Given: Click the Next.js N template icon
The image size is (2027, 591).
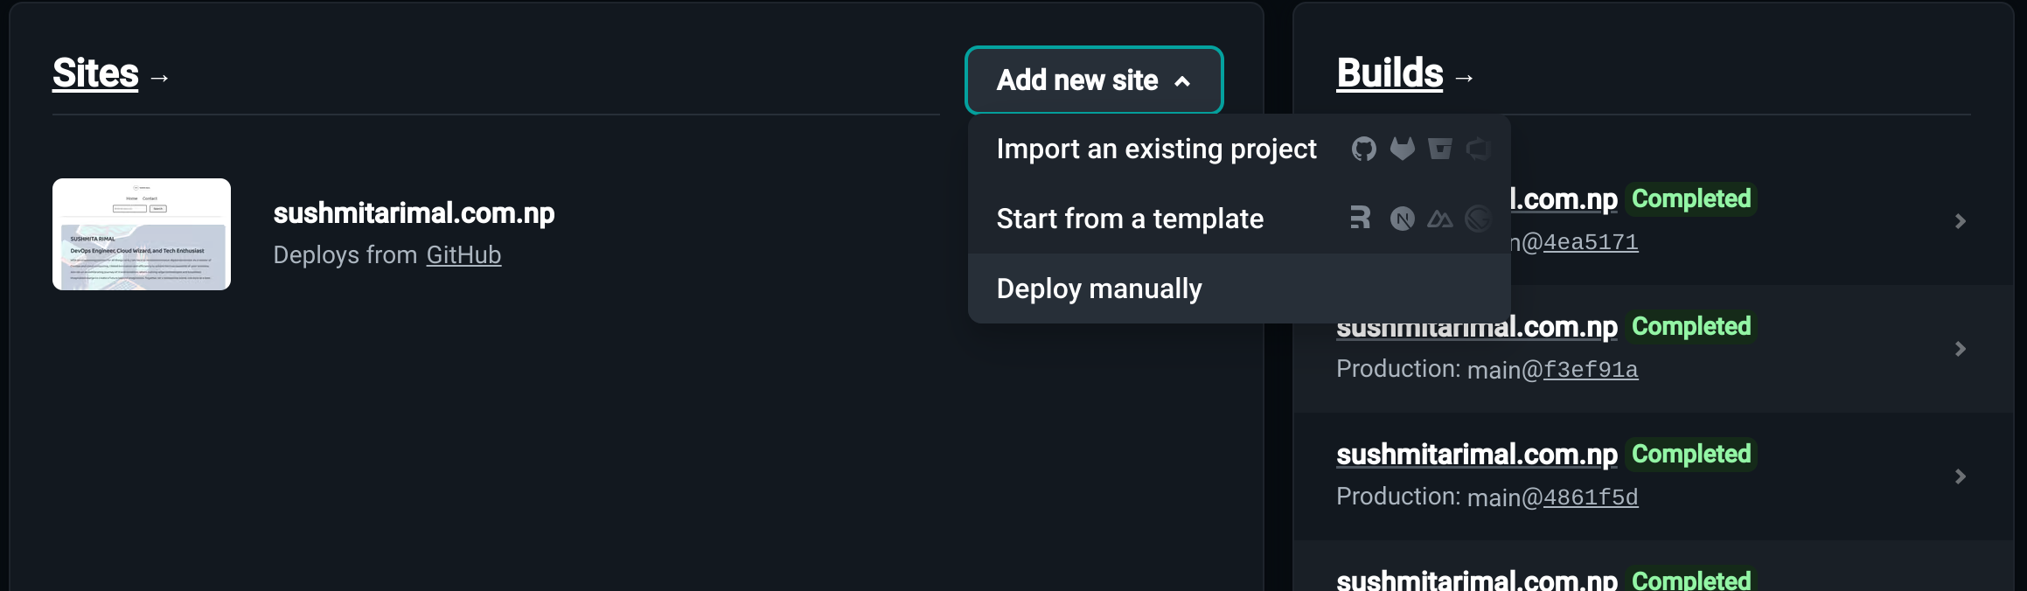Looking at the screenshot, I should pyautogui.click(x=1402, y=219).
